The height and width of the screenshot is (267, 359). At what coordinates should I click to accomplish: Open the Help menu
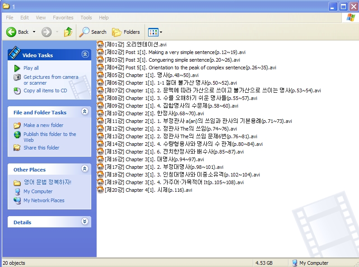[x=104, y=18]
